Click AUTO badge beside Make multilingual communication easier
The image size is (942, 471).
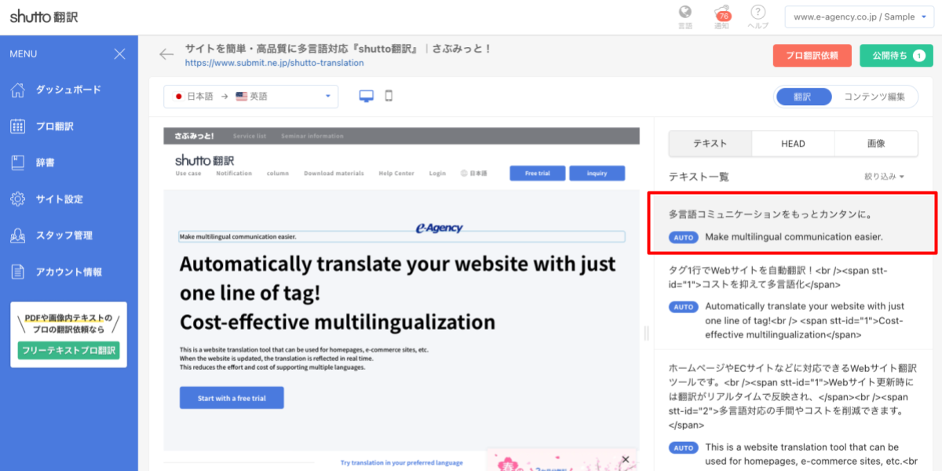pyautogui.click(x=683, y=237)
